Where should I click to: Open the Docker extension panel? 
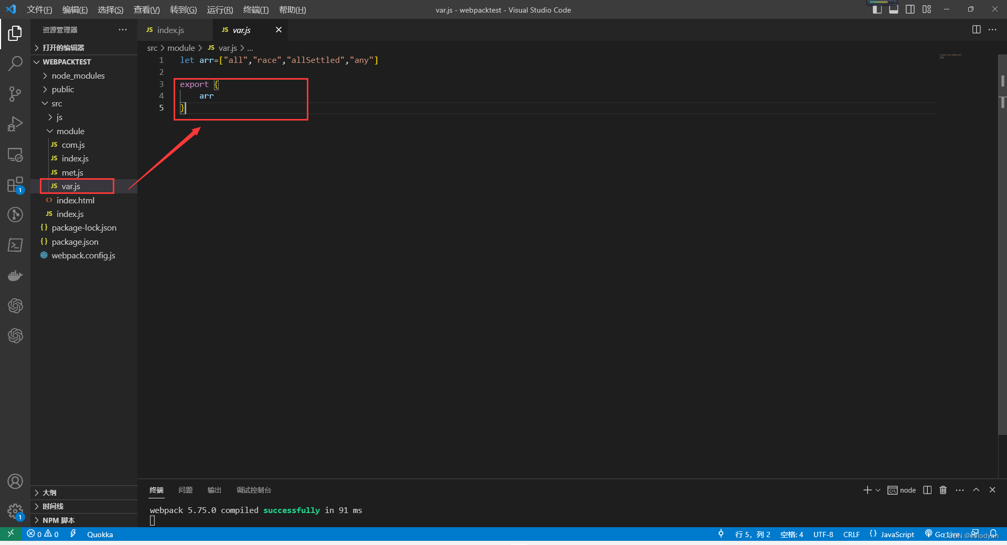pos(15,275)
